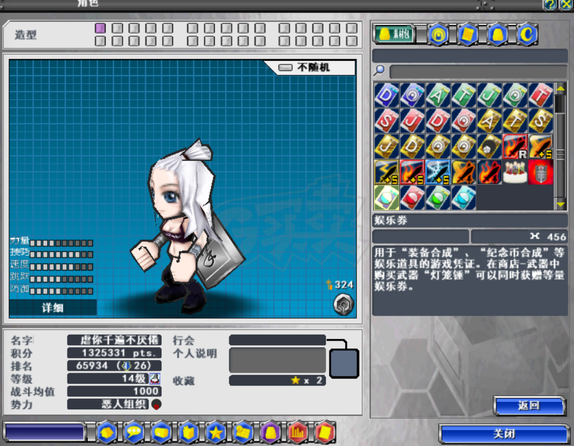The image size is (574, 446).
Task: Select the purple first 造型 slot
Action: 100,28
